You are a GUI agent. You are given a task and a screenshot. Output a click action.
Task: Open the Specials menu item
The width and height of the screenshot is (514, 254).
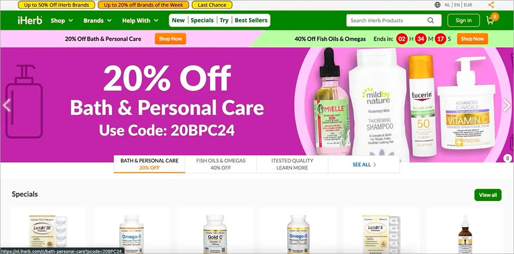202,20
